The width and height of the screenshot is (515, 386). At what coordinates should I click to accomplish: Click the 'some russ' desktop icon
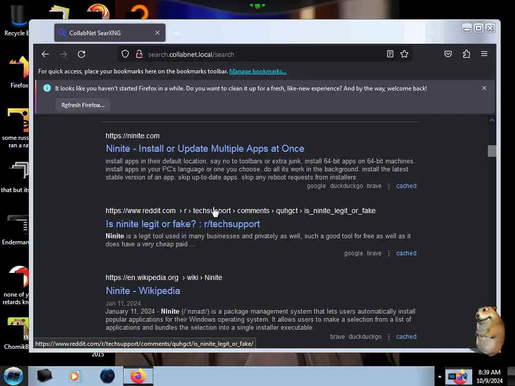16,128
